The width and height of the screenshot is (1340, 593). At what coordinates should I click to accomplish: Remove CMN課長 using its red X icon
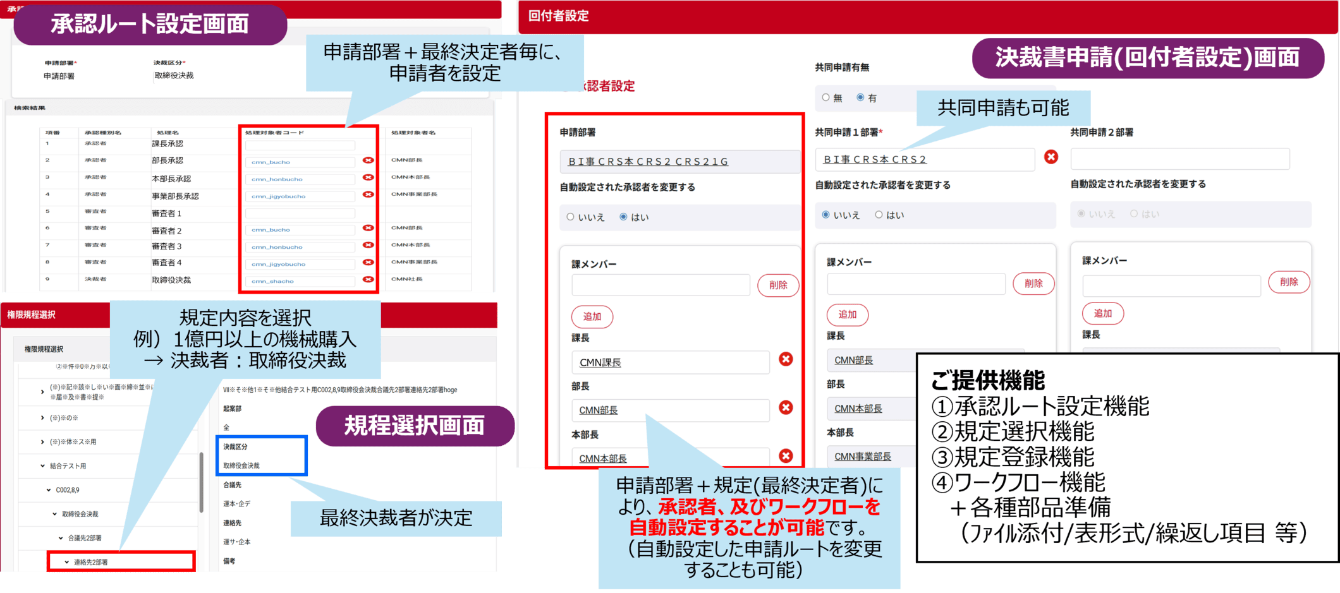[786, 359]
